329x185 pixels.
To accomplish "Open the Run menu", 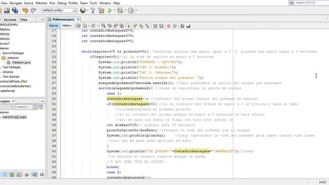I will (52, 3).
